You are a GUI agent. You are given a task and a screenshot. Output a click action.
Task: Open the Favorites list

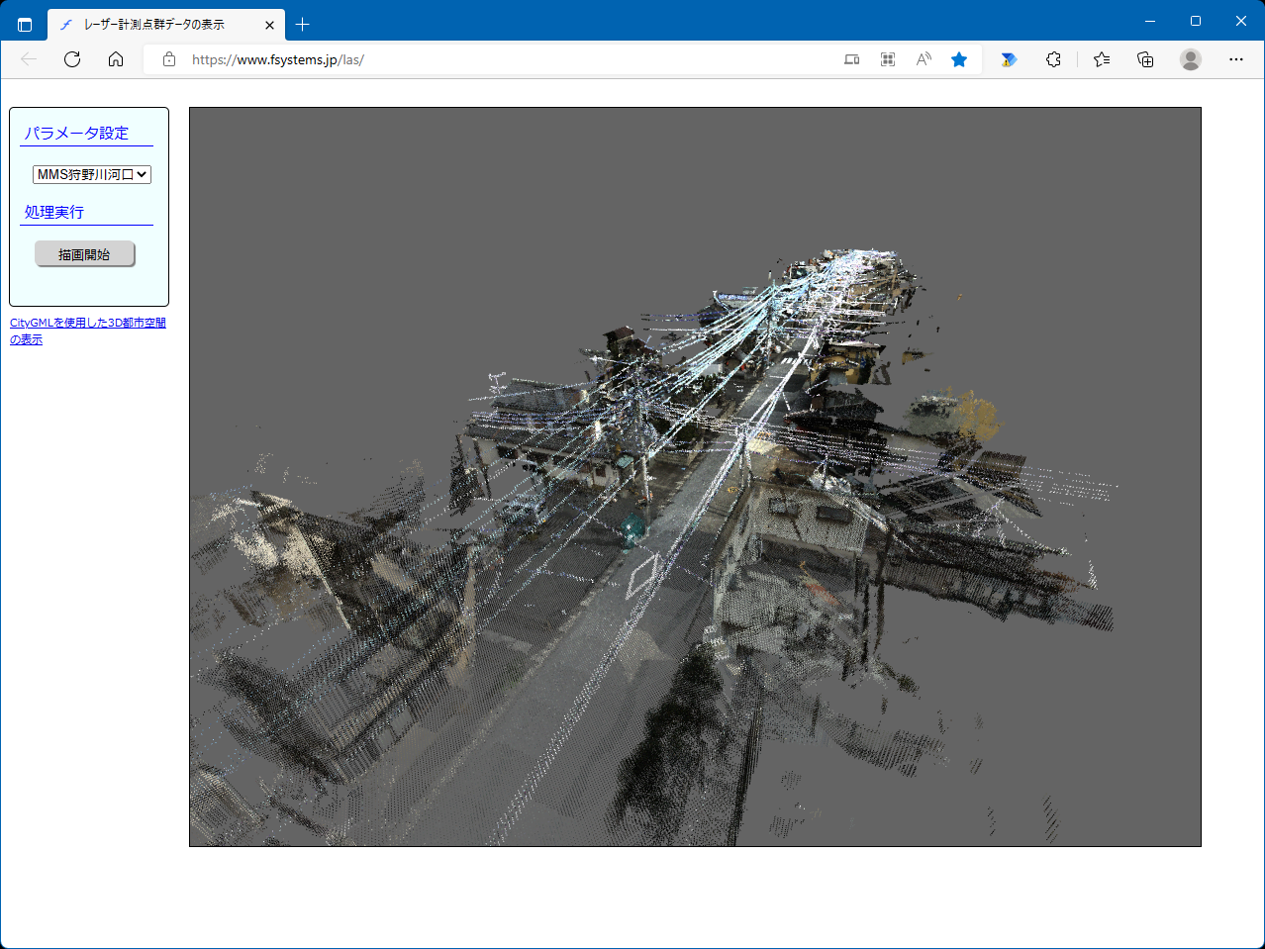[1102, 59]
